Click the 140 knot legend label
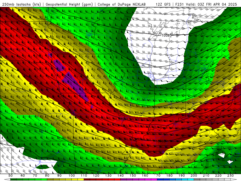 click(120, 176)
